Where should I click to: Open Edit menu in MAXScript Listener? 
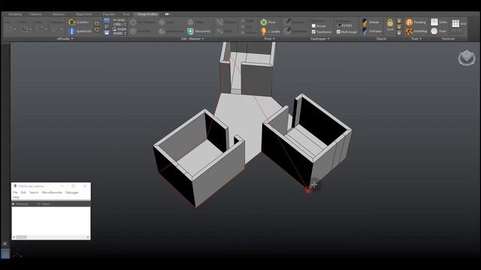tap(23, 193)
